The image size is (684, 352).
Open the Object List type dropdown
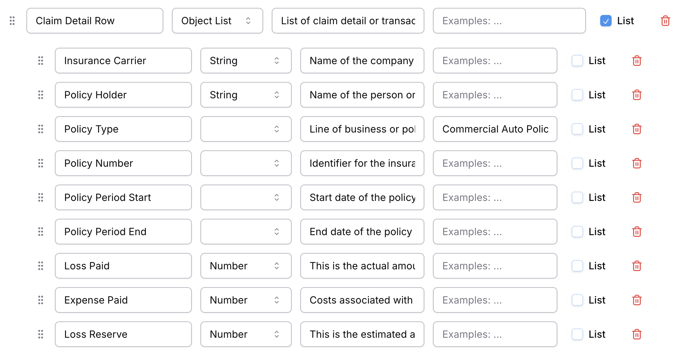click(217, 21)
